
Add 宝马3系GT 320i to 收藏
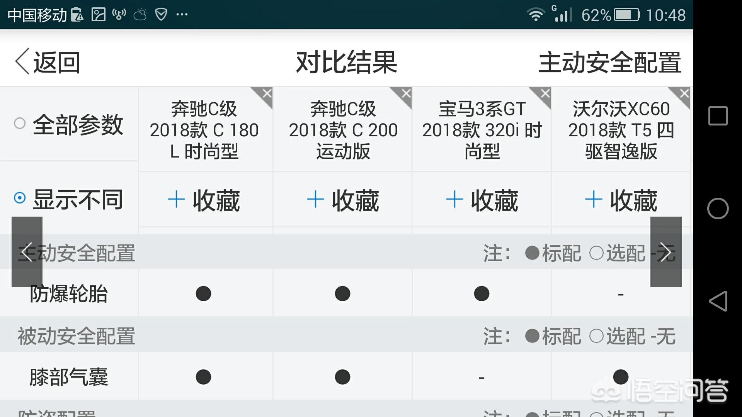click(x=482, y=200)
